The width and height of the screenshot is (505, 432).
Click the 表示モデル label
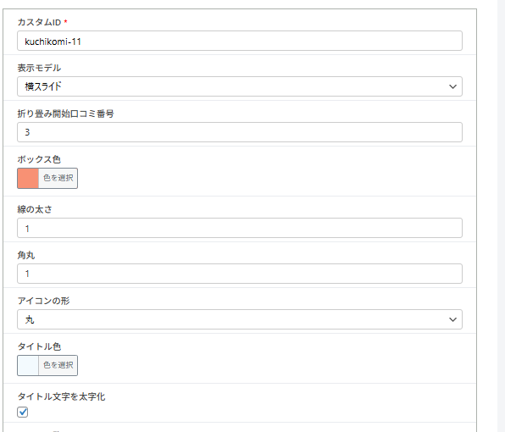(x=39, y=68)
